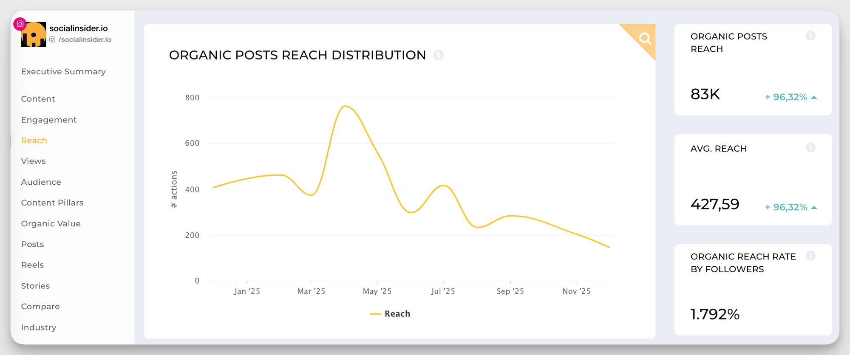Open the /socialinsider.io profile link
The width and height of the screenshot is (850, 355).
pos(85,39)
